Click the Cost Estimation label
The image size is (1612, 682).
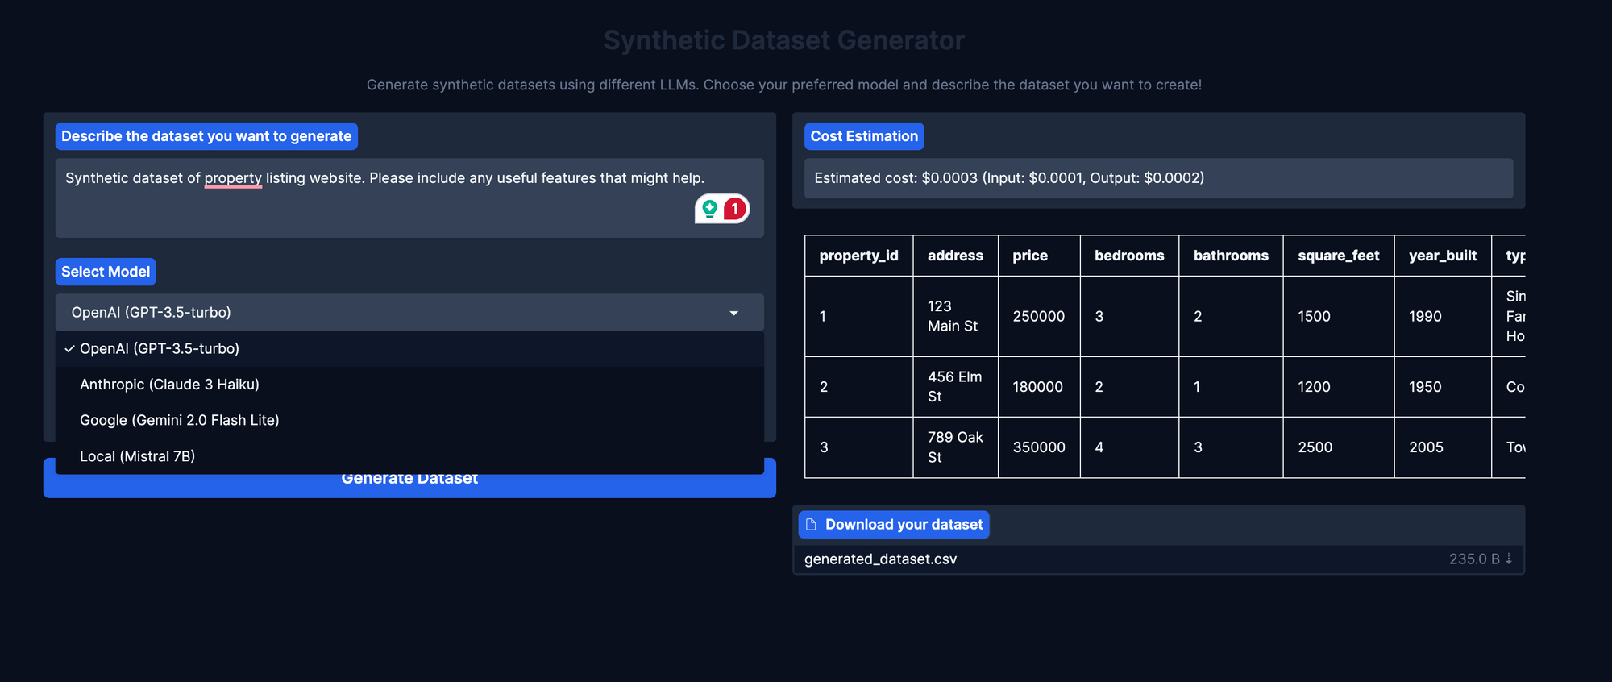coord(864,136)
